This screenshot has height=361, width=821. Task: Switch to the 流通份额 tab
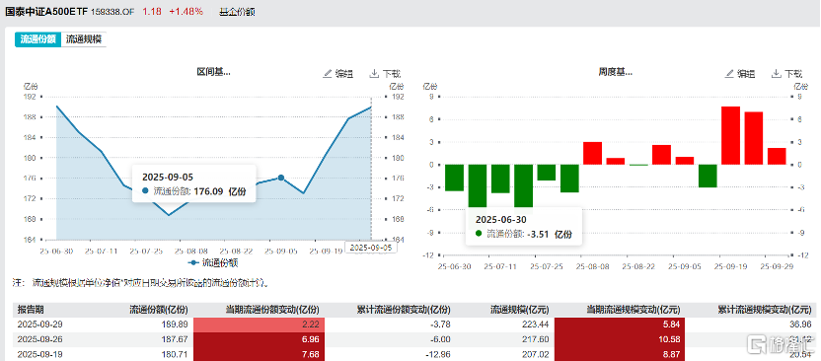[37, 39]
